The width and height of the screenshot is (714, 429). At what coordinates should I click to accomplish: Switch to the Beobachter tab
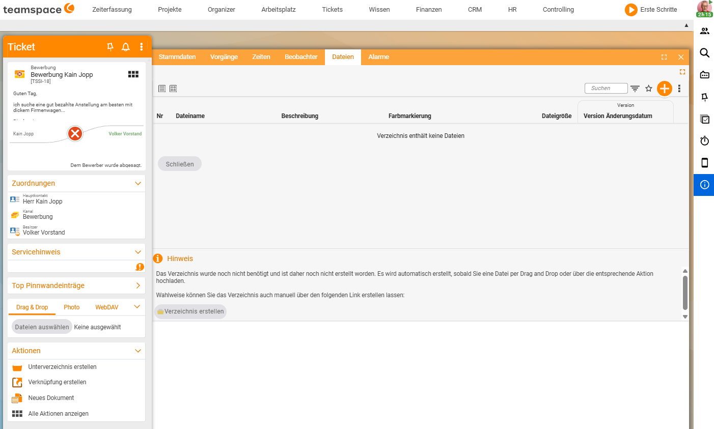coord(301,57)
